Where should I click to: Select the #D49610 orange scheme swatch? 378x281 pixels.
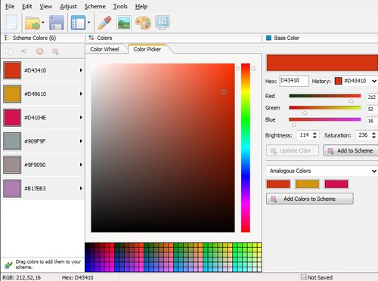12,94
